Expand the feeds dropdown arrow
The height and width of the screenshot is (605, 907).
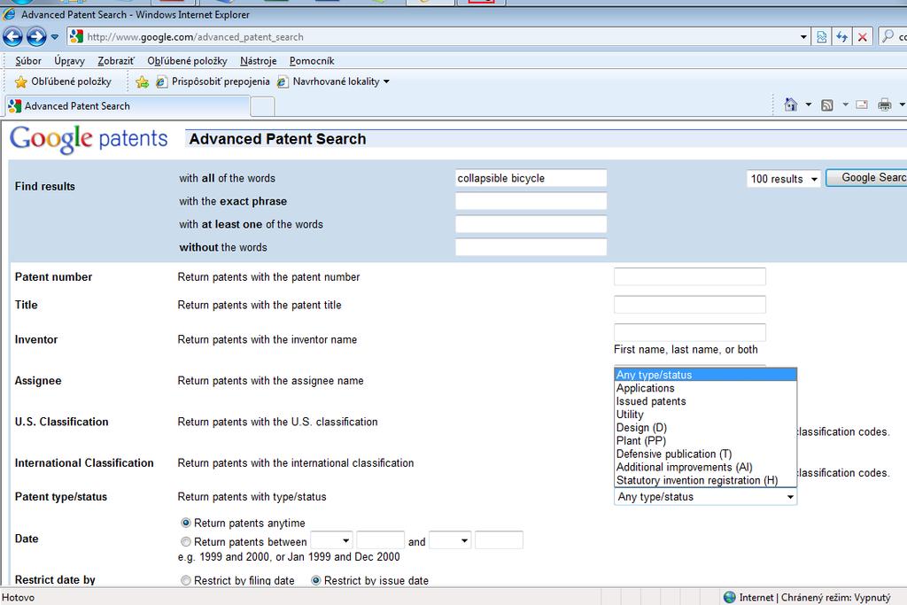click(x=845, y=105)
